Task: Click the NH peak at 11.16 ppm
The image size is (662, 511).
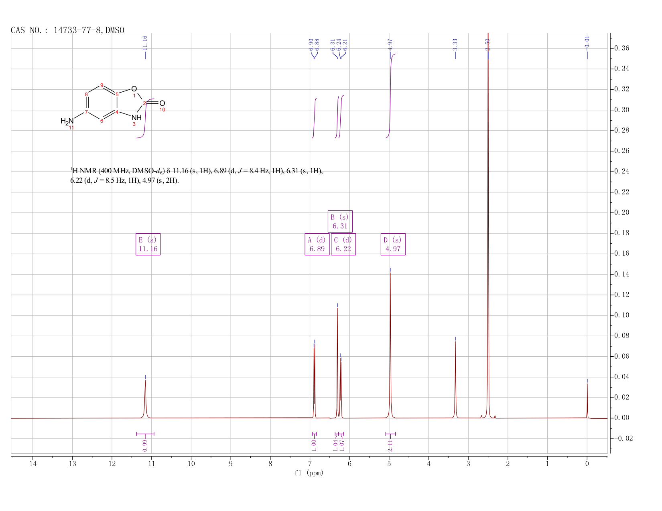Action: coord(145,399)
